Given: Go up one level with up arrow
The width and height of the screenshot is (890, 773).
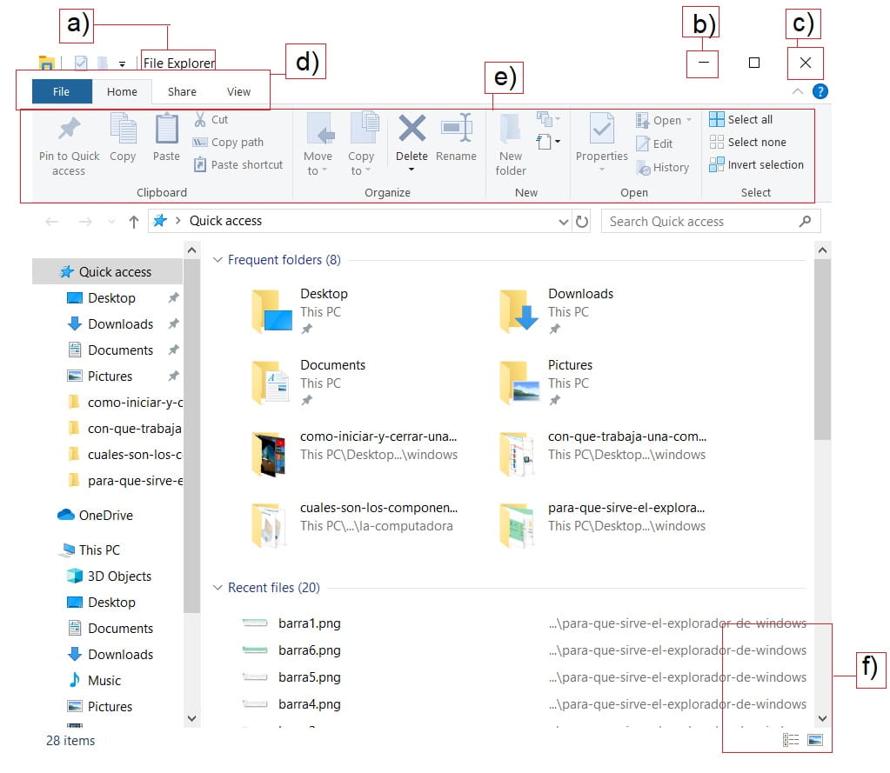Looking at the screenshot, I should (133, 222).
